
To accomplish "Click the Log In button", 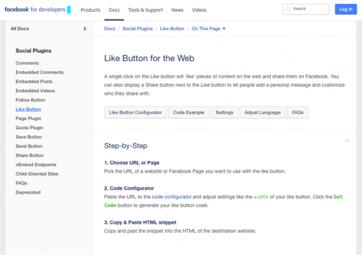I will pyautogui.click(x=346, y=9).
